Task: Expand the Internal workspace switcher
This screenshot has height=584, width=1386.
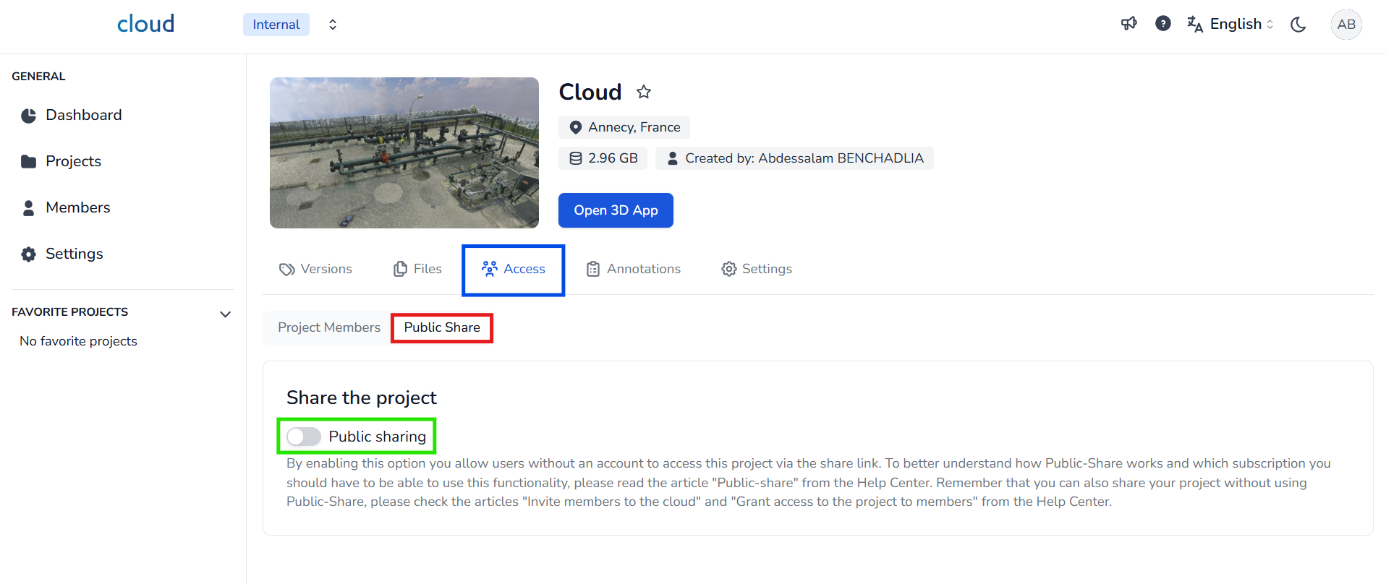Action: pyautogui.click(x=332, y=25)
